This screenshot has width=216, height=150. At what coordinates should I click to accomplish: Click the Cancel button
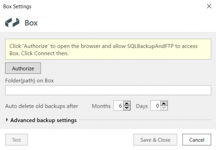[x=197, y=140]
